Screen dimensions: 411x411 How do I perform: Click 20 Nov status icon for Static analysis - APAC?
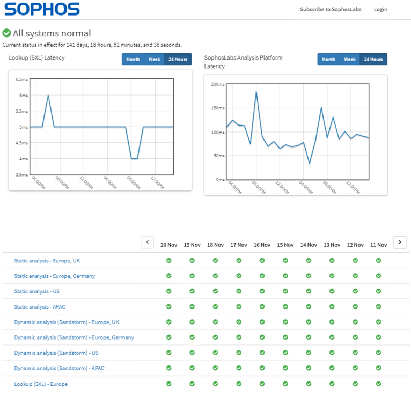point(169,306)
